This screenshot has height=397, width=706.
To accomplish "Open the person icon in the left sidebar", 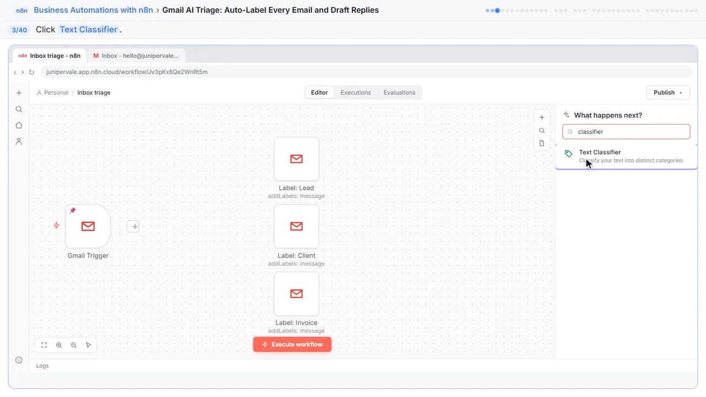I will click(19, 142).
